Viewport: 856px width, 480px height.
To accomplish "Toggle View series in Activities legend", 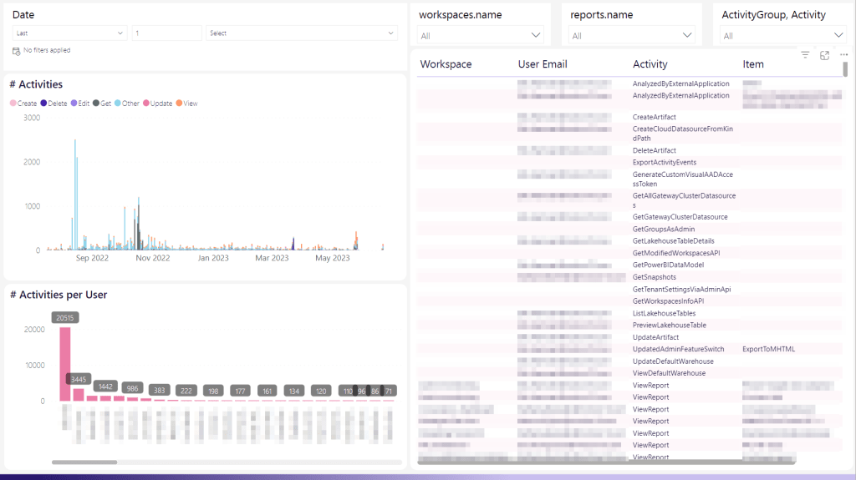I will [186, 104].
